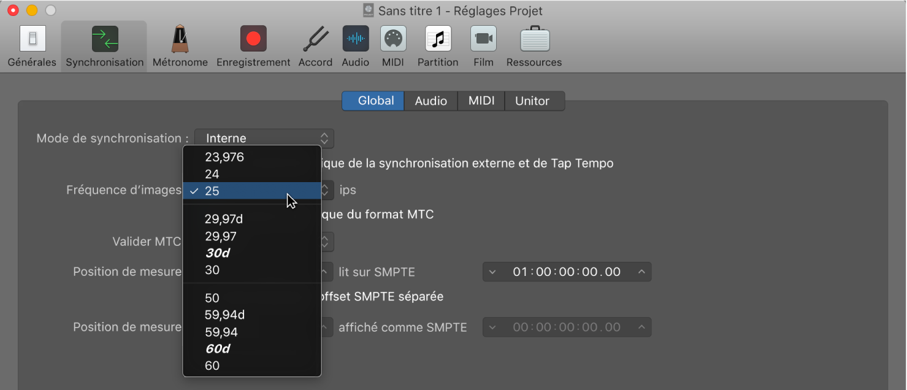Image resolution: width=907 pixels, height=390 pixels.
Task: Expand the Mode de synchronisation dropdown
Action: tap(264, 139)
